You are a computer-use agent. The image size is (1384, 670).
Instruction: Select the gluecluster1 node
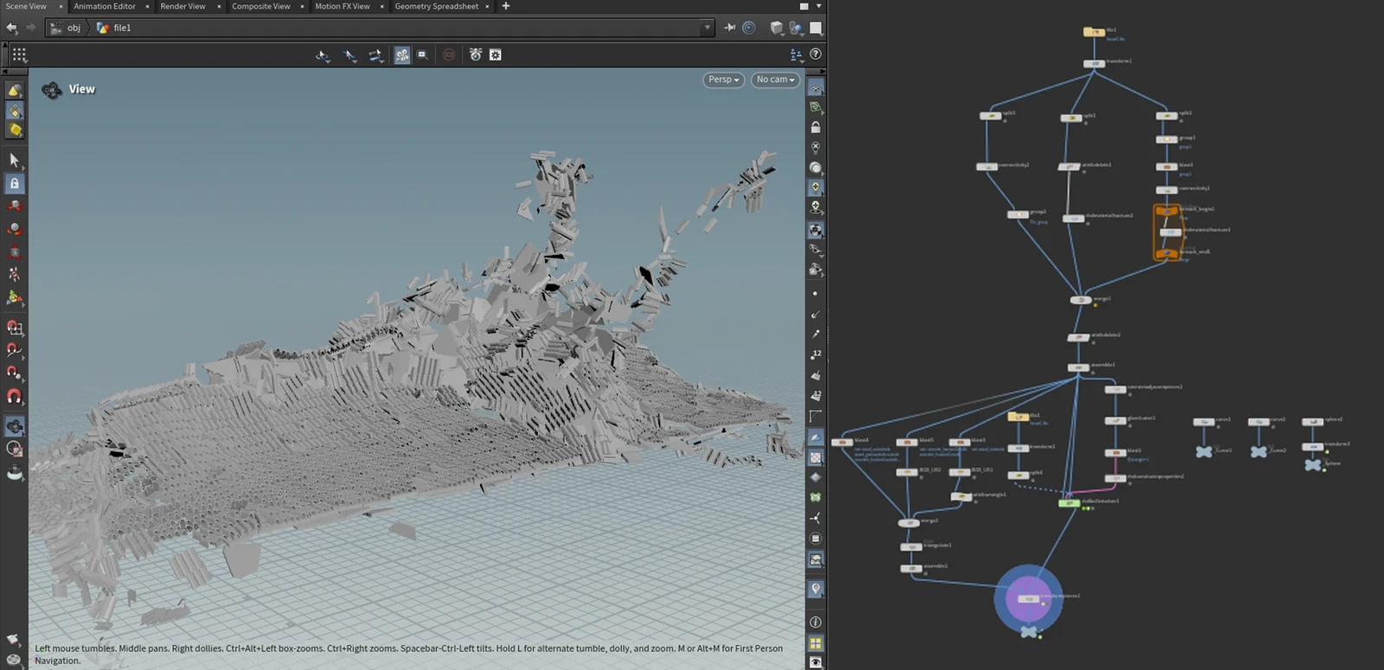point(1115,420)
